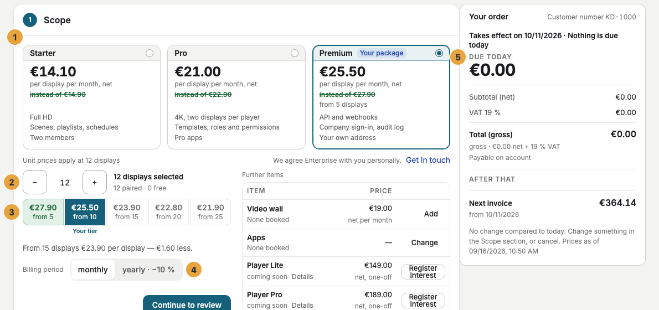The height and width of the screenshot is (310, 659).
Task: Click the 'VAT 19 %' row
Action: click(553, 112)
